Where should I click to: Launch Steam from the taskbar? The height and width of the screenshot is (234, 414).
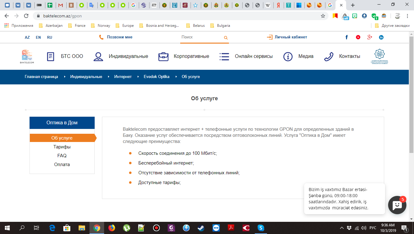click(201, 228)
